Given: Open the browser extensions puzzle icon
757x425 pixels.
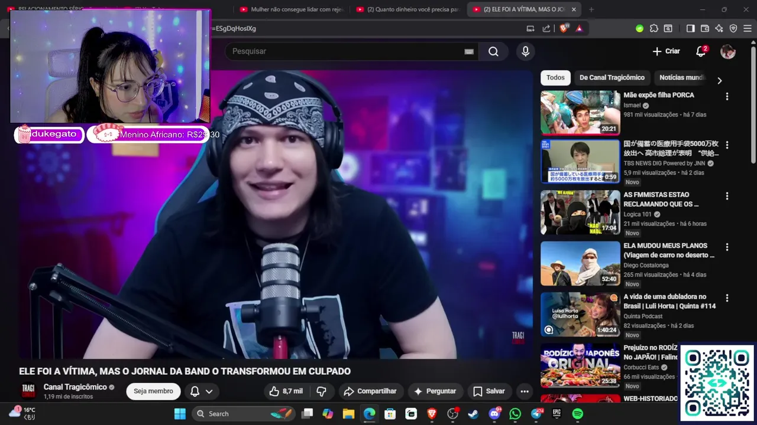Looking at the screenshot, I should click(654, 28).
